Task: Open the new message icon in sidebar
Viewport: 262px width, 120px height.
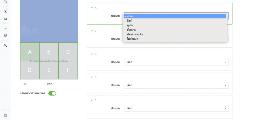Action: [x=5, y=12]
